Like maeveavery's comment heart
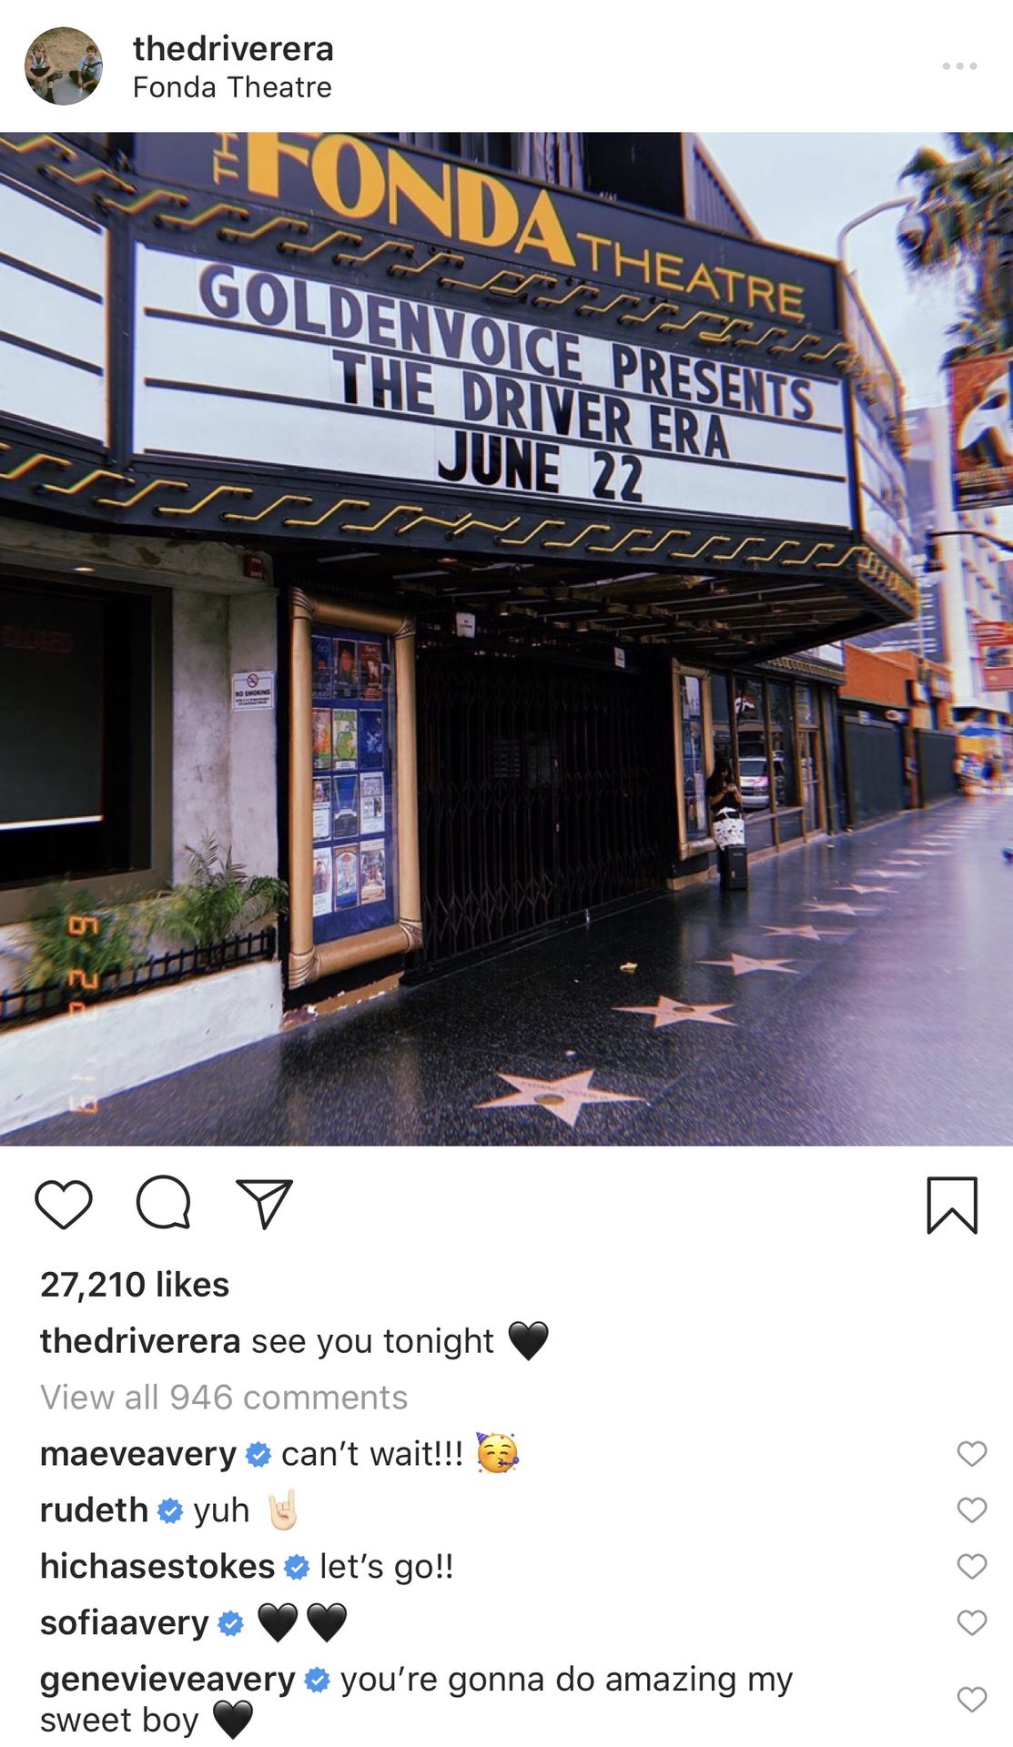Image resolution: width=1013 pixels, height=1747 pixels. click(972, 1454)
